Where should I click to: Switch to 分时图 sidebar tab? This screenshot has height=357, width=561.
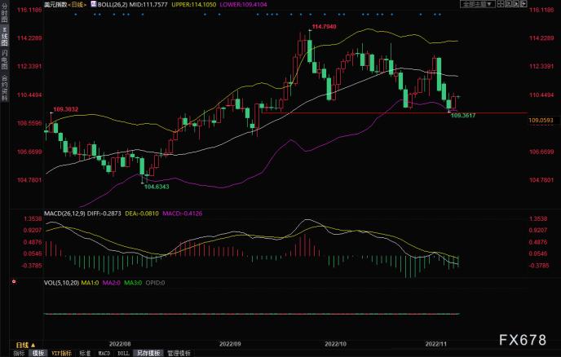coord(4,13)
